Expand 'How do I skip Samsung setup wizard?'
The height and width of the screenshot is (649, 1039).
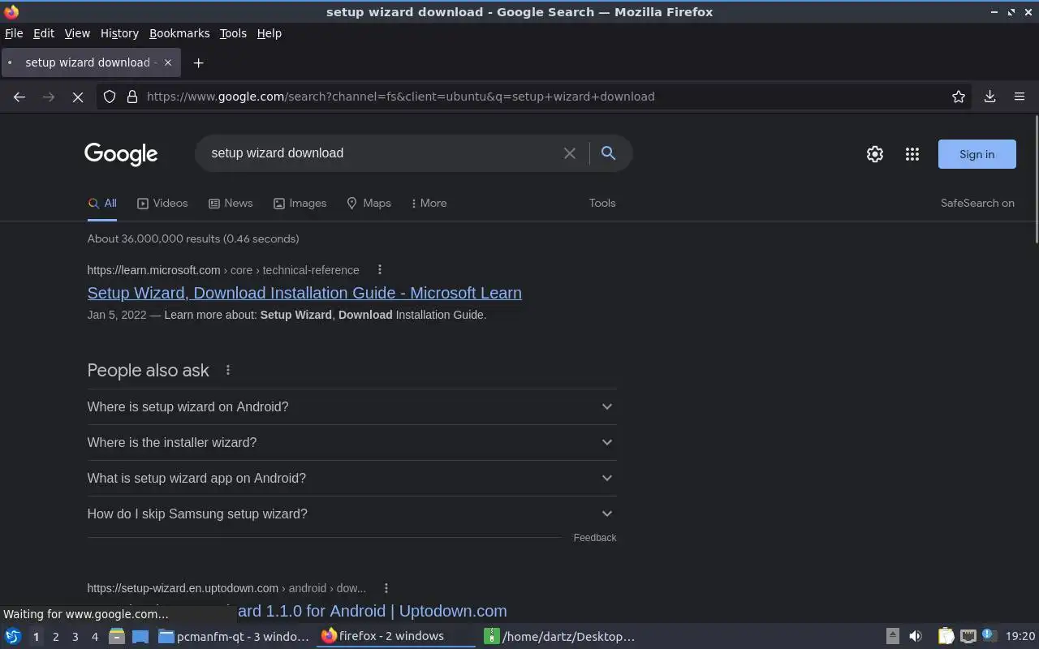tap(351, 514)
